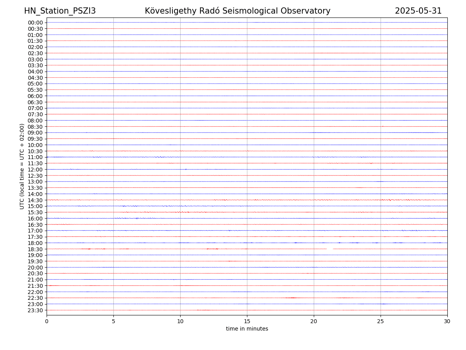The width and height of the screenshot is (466, 350).
Task: Select the 2025-05-31 date text
Action: (x=418, y=11)
